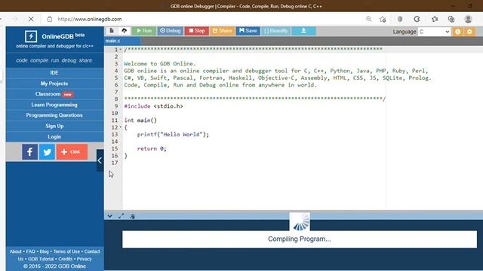Viewport: 483px width, 271px height.
Task: Go to Learn Programming
Action: pyautogui.click(x=54, y=105)
